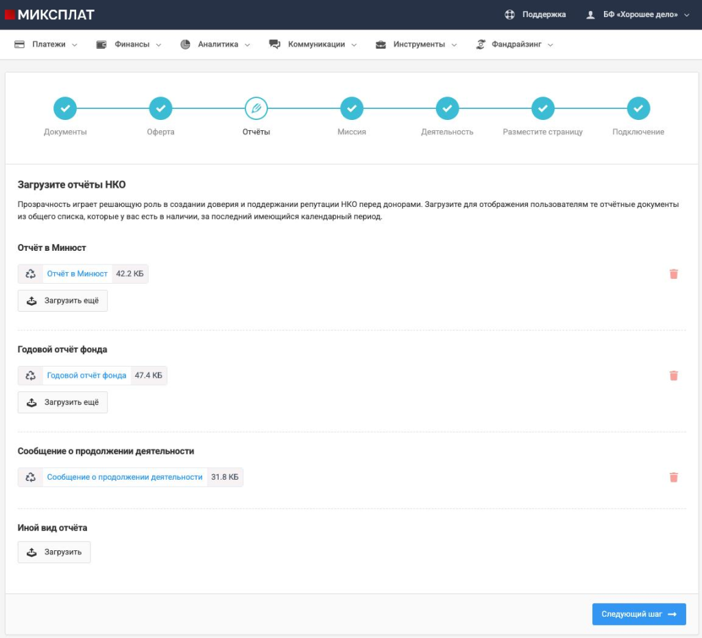Open Поддержка via the lifebuoy icon

(509, 14)
